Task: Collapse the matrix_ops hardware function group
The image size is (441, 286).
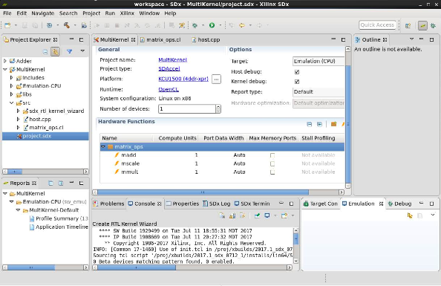Action: 103,146
